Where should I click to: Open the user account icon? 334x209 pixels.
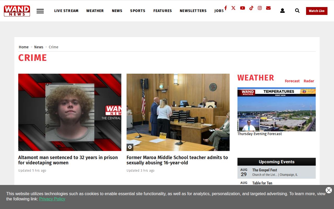[x=282, y=11]
